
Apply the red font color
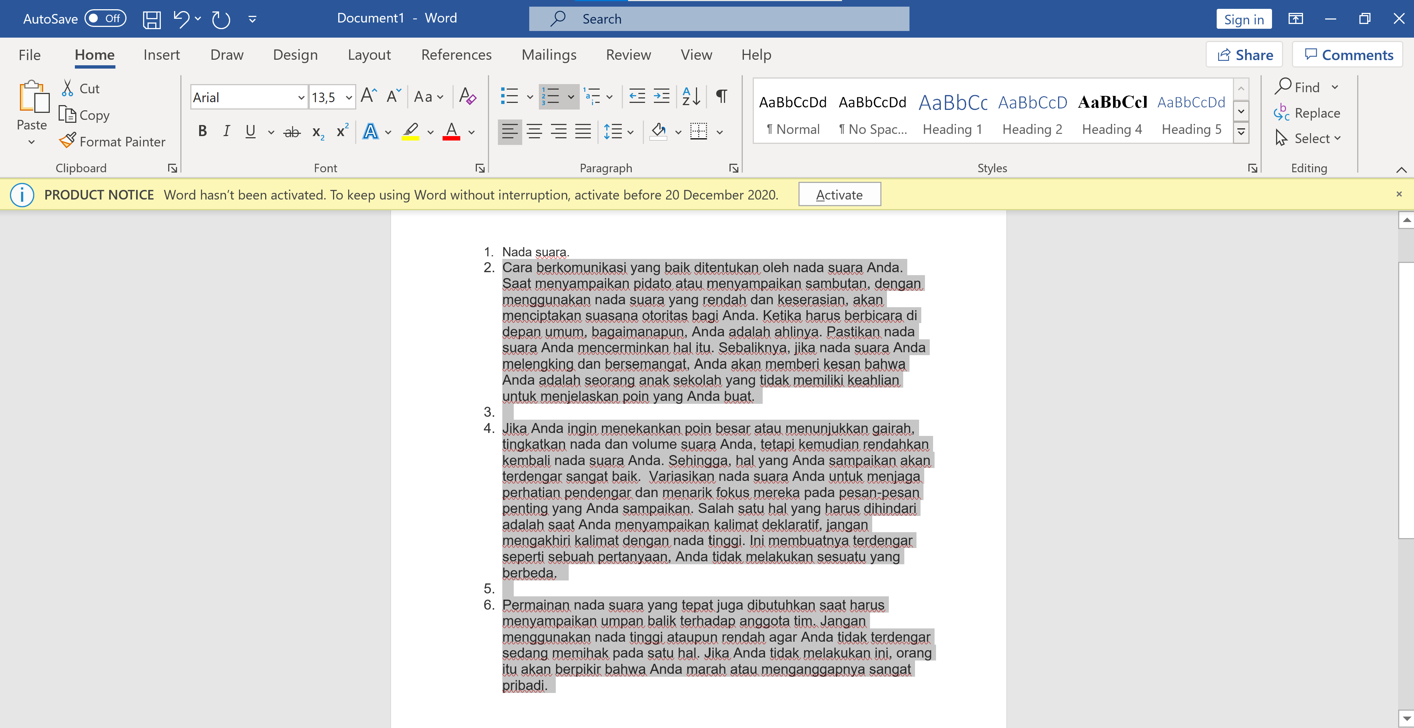[451, 131]
